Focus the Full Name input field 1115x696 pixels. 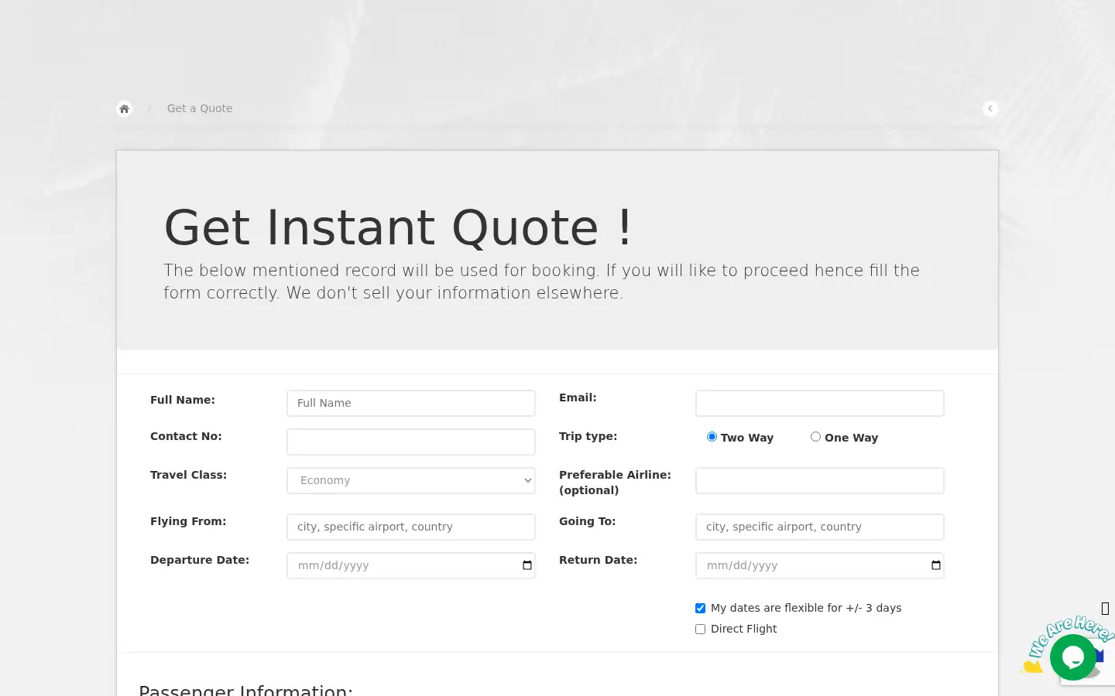[x=411, y=403]
